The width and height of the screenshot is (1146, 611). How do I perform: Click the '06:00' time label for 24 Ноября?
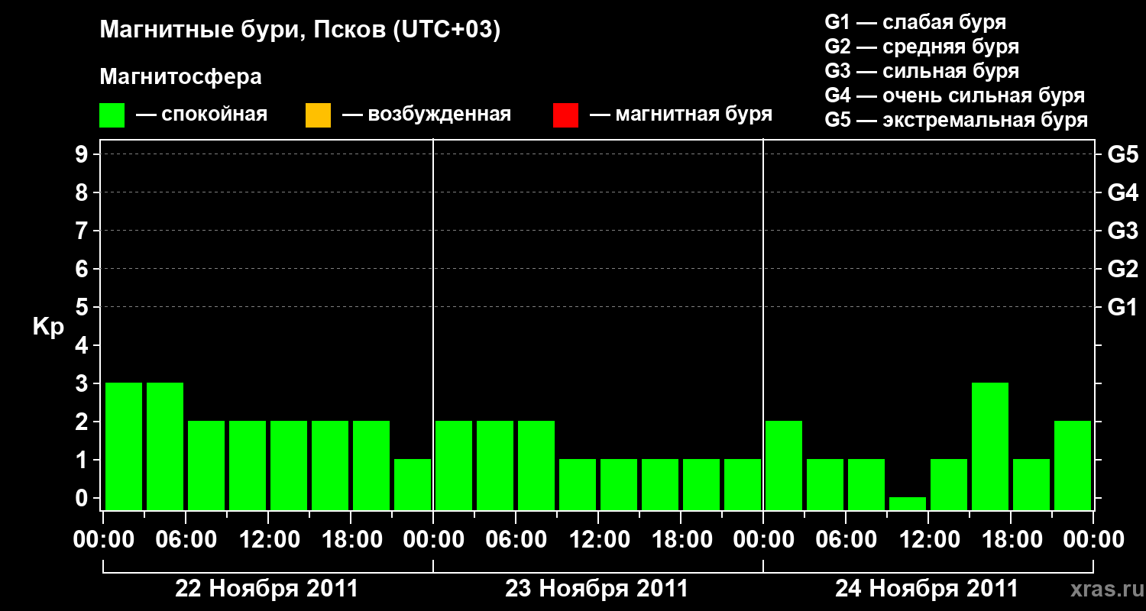tap(846, 540)
